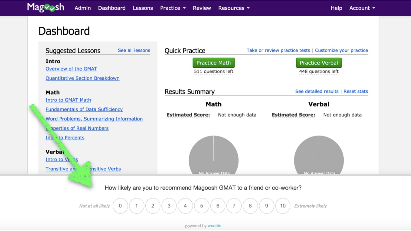The image size is (411, 231).
Task: Click the Verbal results pie chart
Action: (319, 155)
